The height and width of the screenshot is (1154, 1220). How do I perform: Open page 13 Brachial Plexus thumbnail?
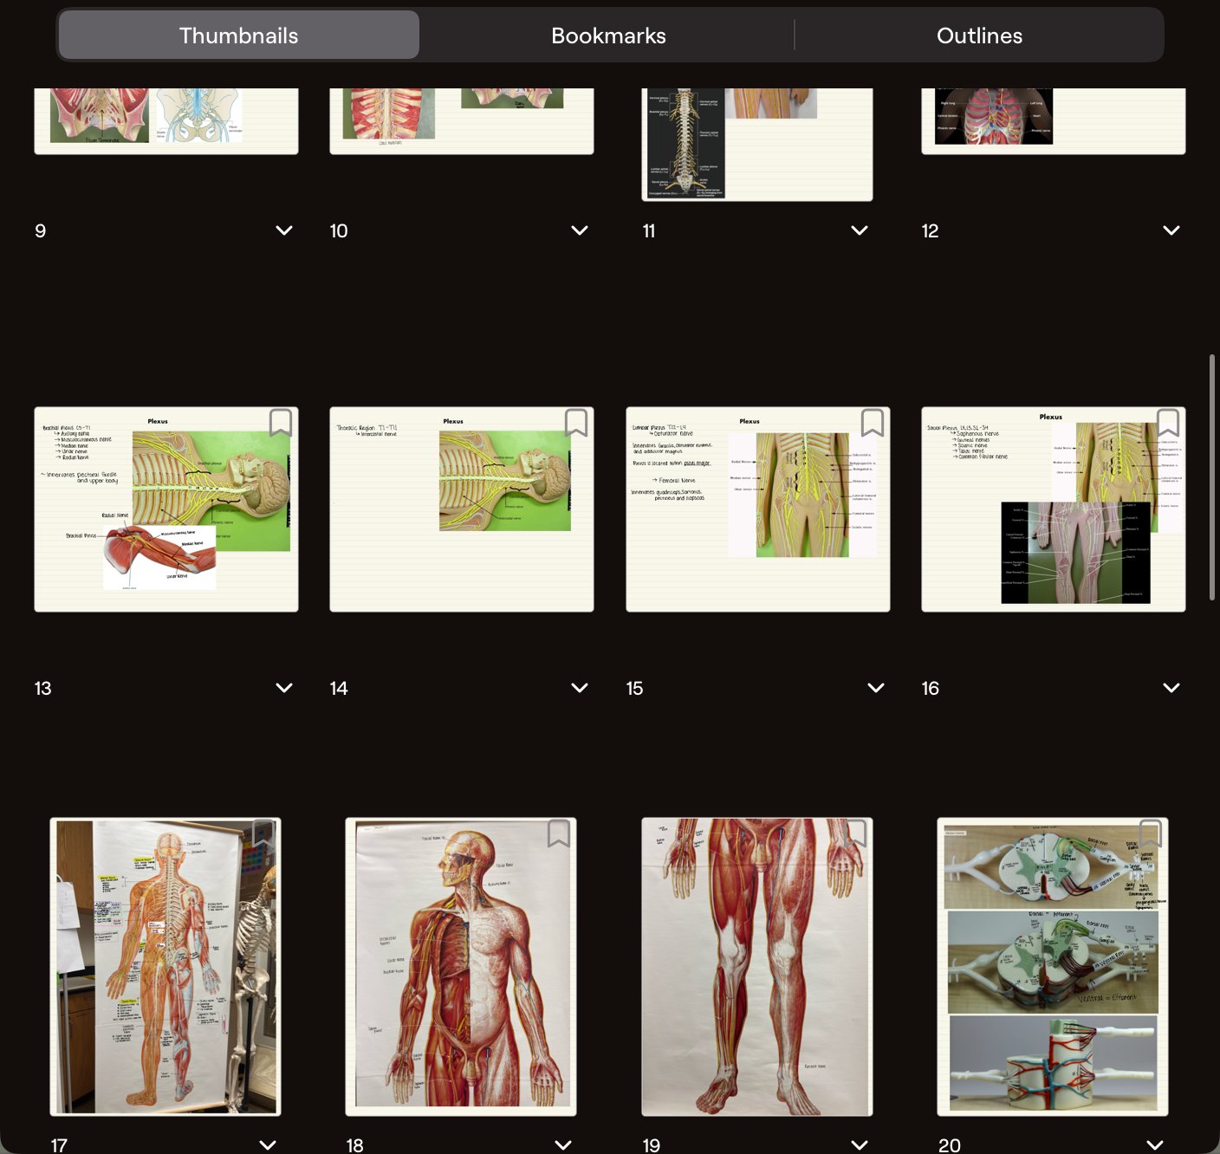click(x=166, y=509)
